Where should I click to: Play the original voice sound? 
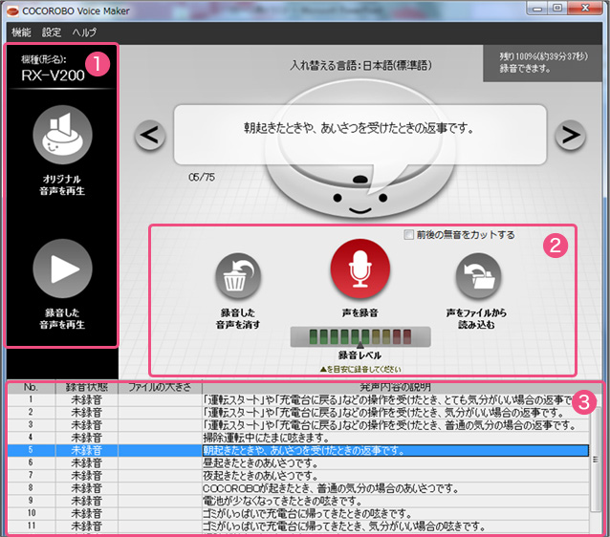click(62, 137)
